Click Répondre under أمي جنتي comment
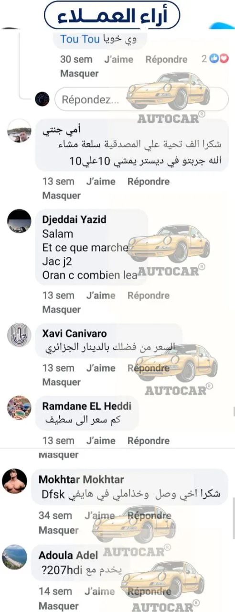The width and height of the screenshot is (235, 612). tap(149, 182)
